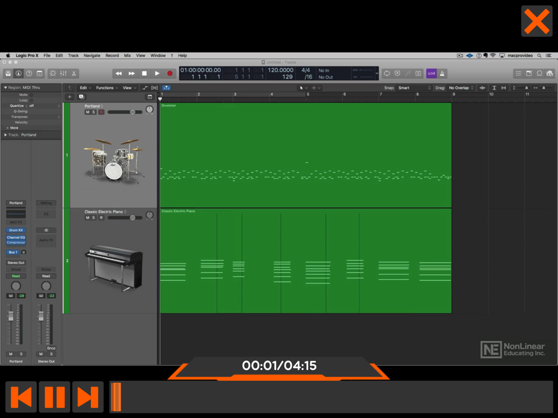Solo the Portland track header

point(94,112)
